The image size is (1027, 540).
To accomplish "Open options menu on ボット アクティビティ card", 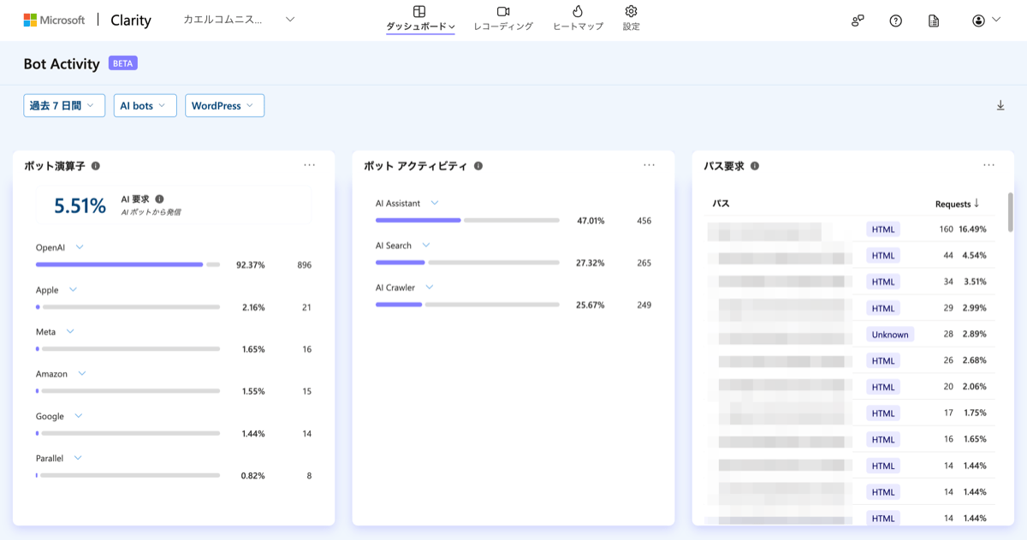I will (650, 165).
